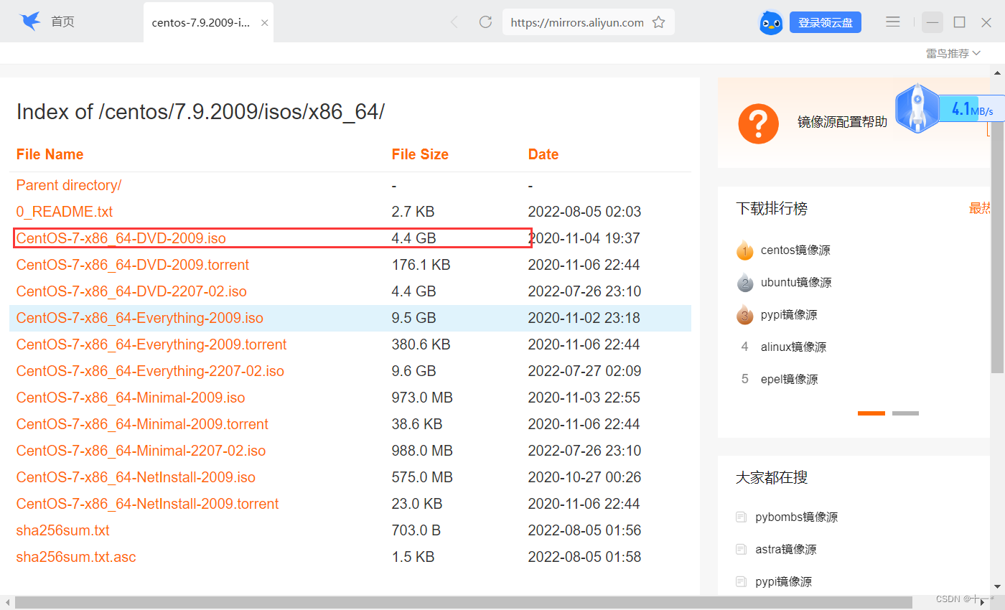This screenshot has height=610, width=1005.
Task: Open 0_README.txt file link
Action: tap(65, 212)
